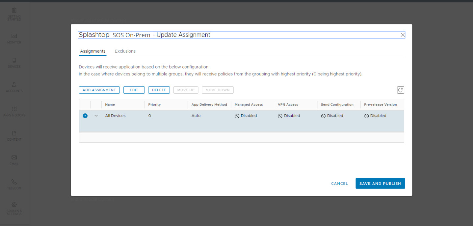This screenshot has width=473, height=226.
Task: Click Disabled under Pre-release Version
Action: click(375, 116)
